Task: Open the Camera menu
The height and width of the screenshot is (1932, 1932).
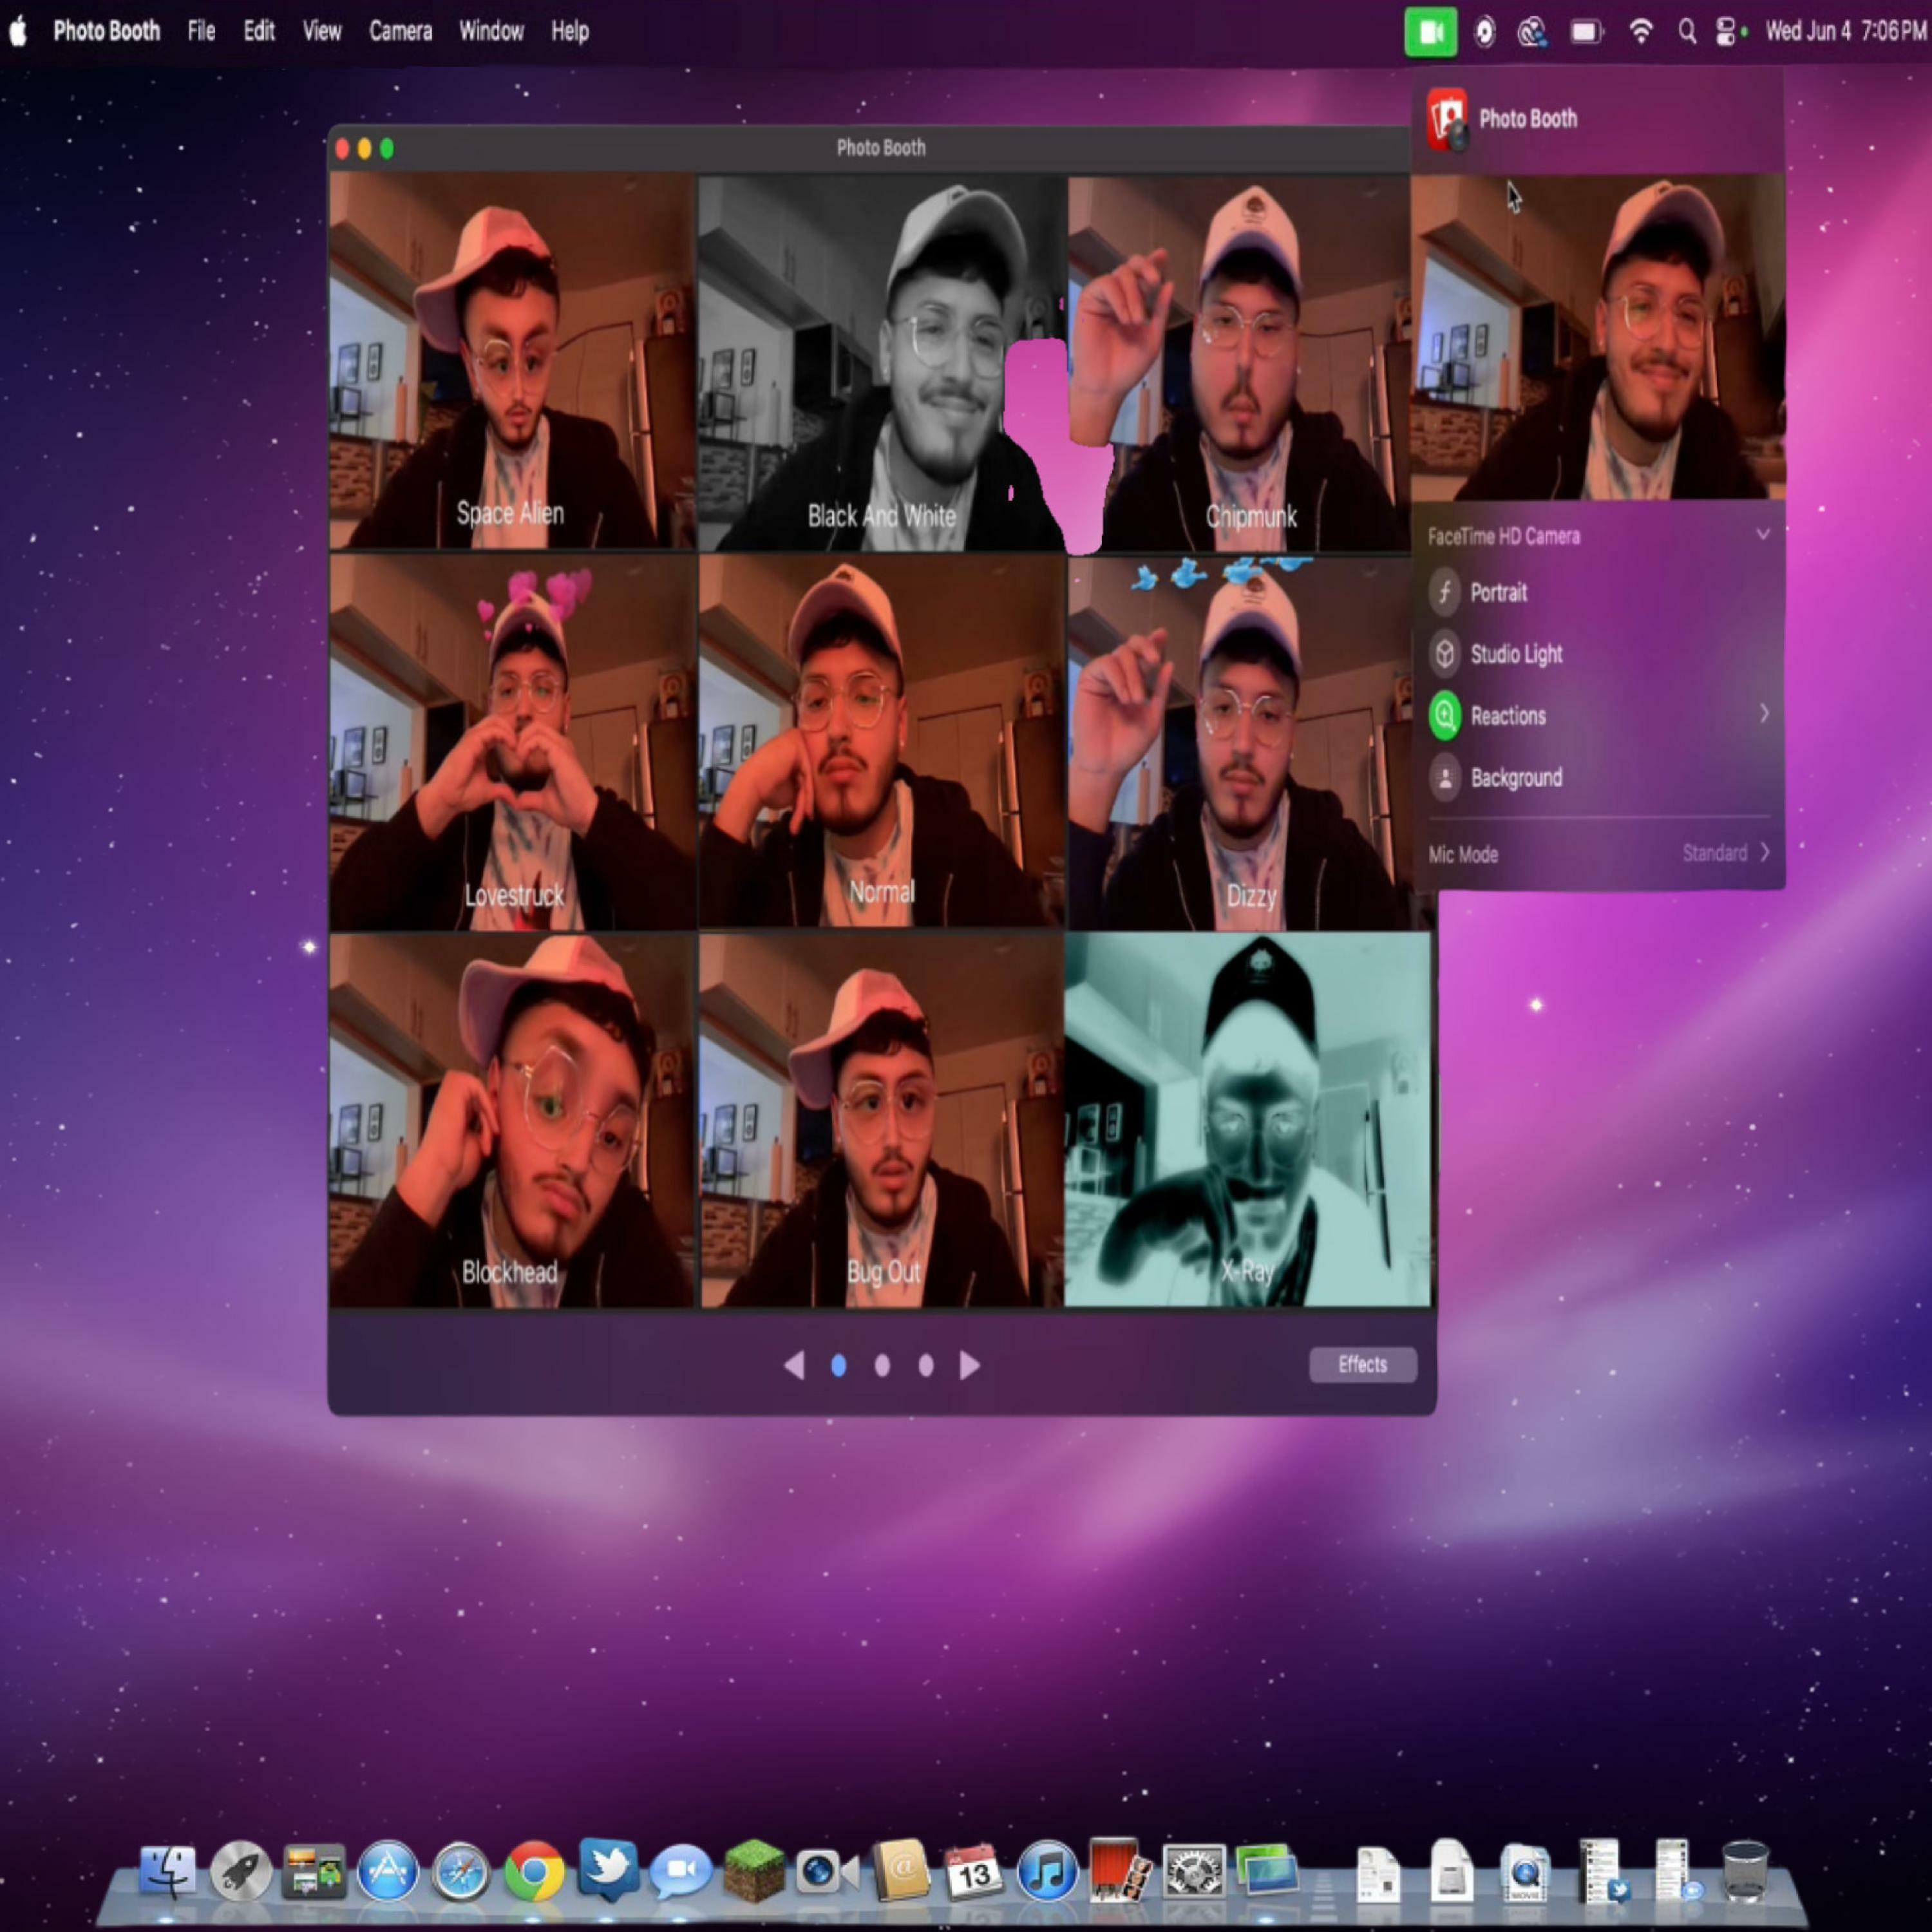Action: tap(400, 32)
